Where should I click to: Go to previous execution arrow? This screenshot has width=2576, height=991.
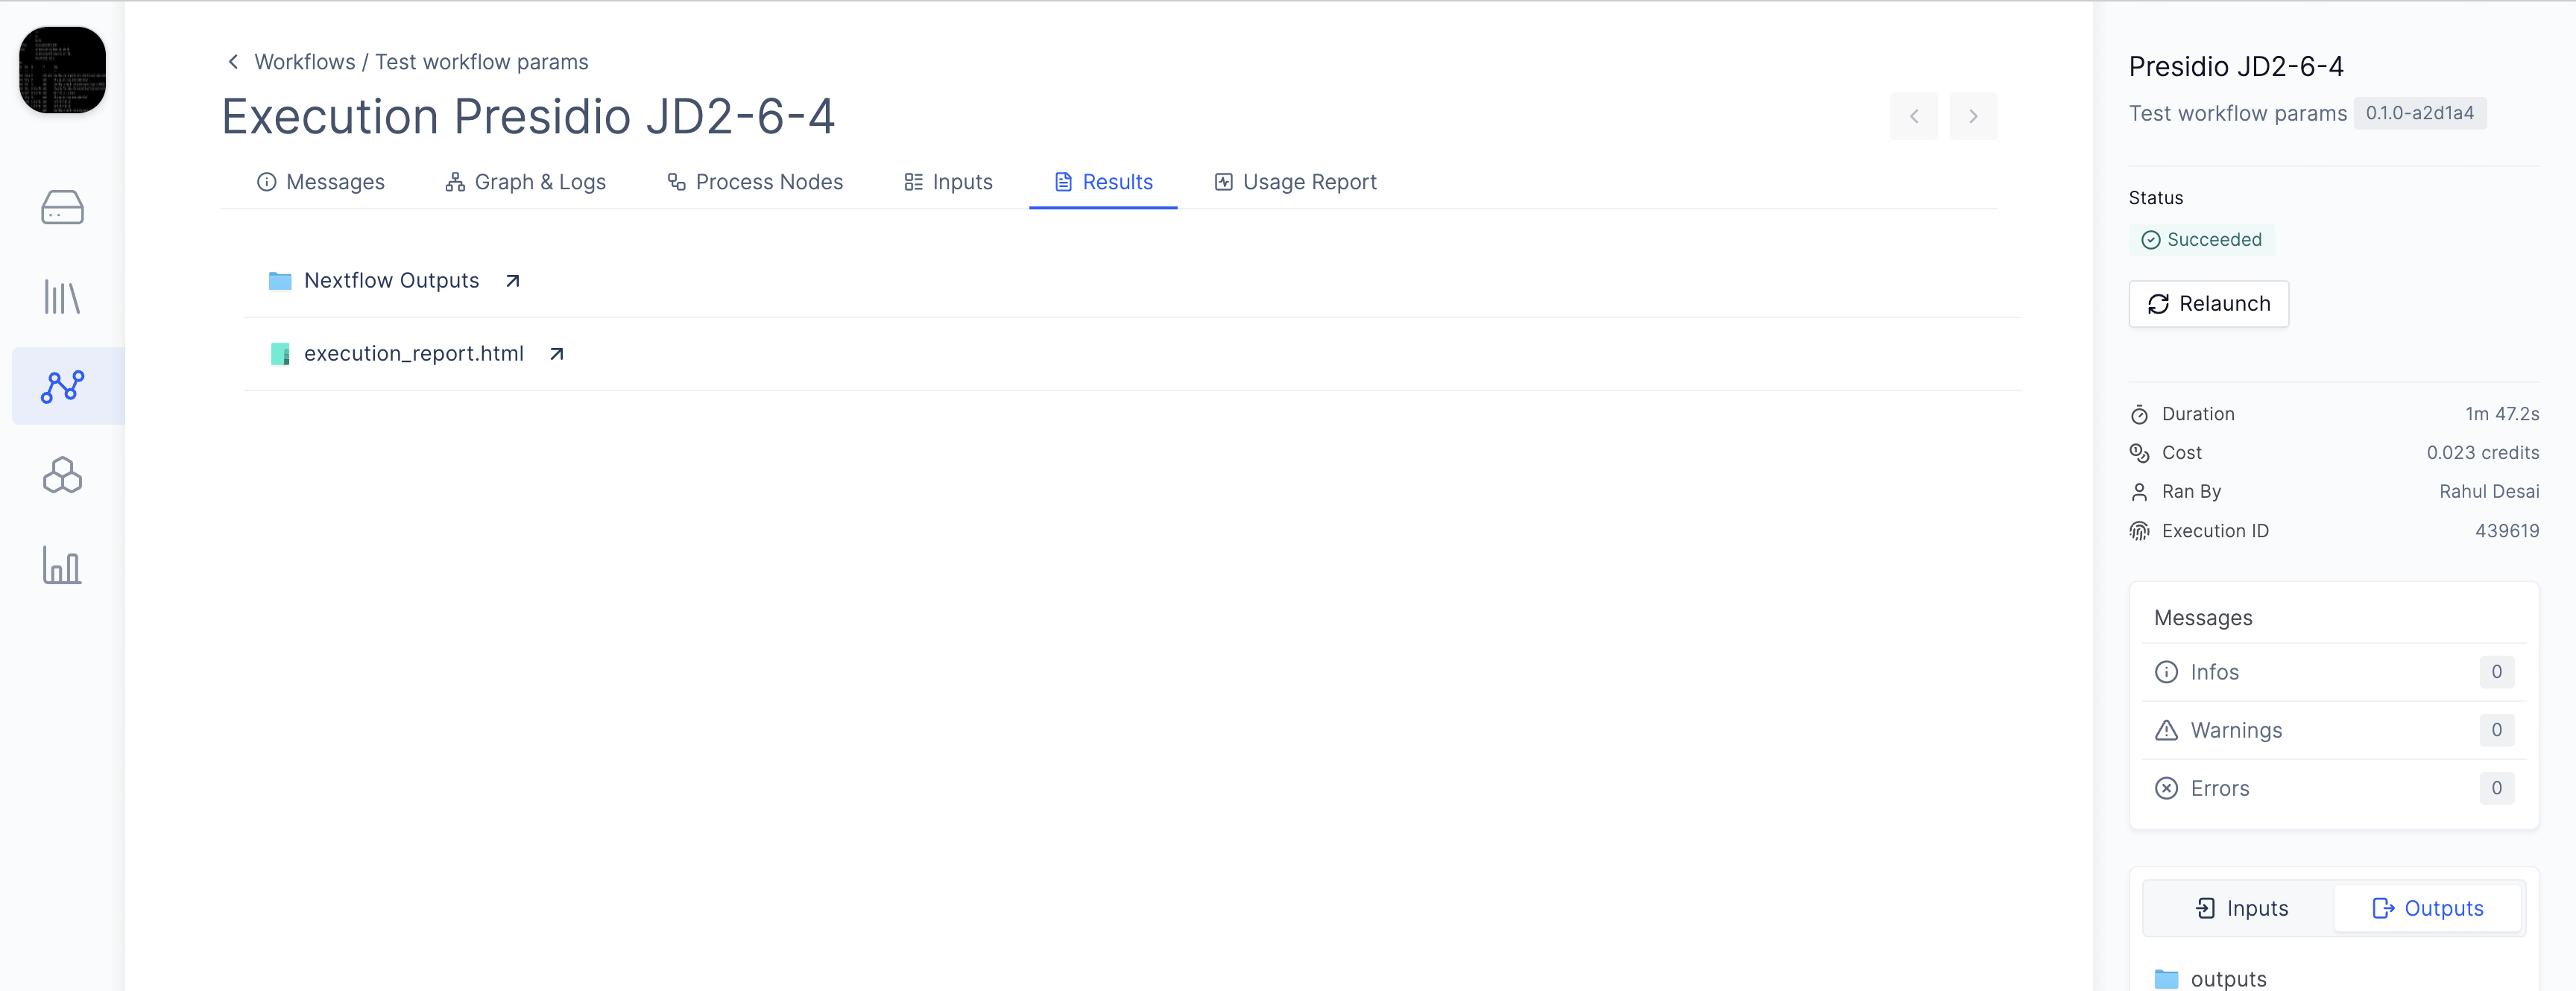1913,116
